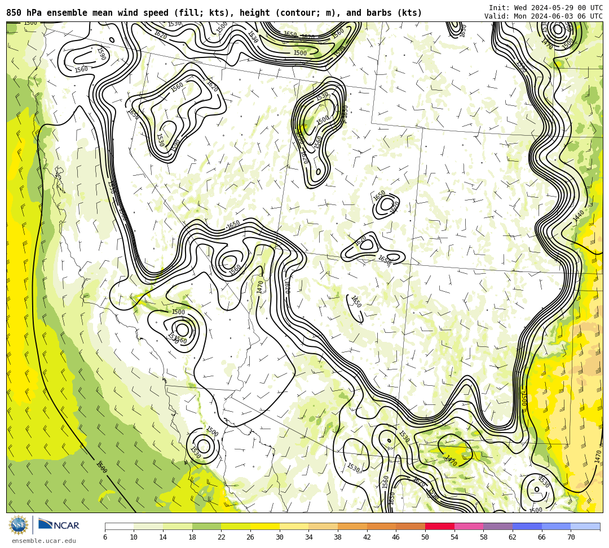Click the colorbar tick label '54'
The image size is (609, 548).
(x=454, y=537)
